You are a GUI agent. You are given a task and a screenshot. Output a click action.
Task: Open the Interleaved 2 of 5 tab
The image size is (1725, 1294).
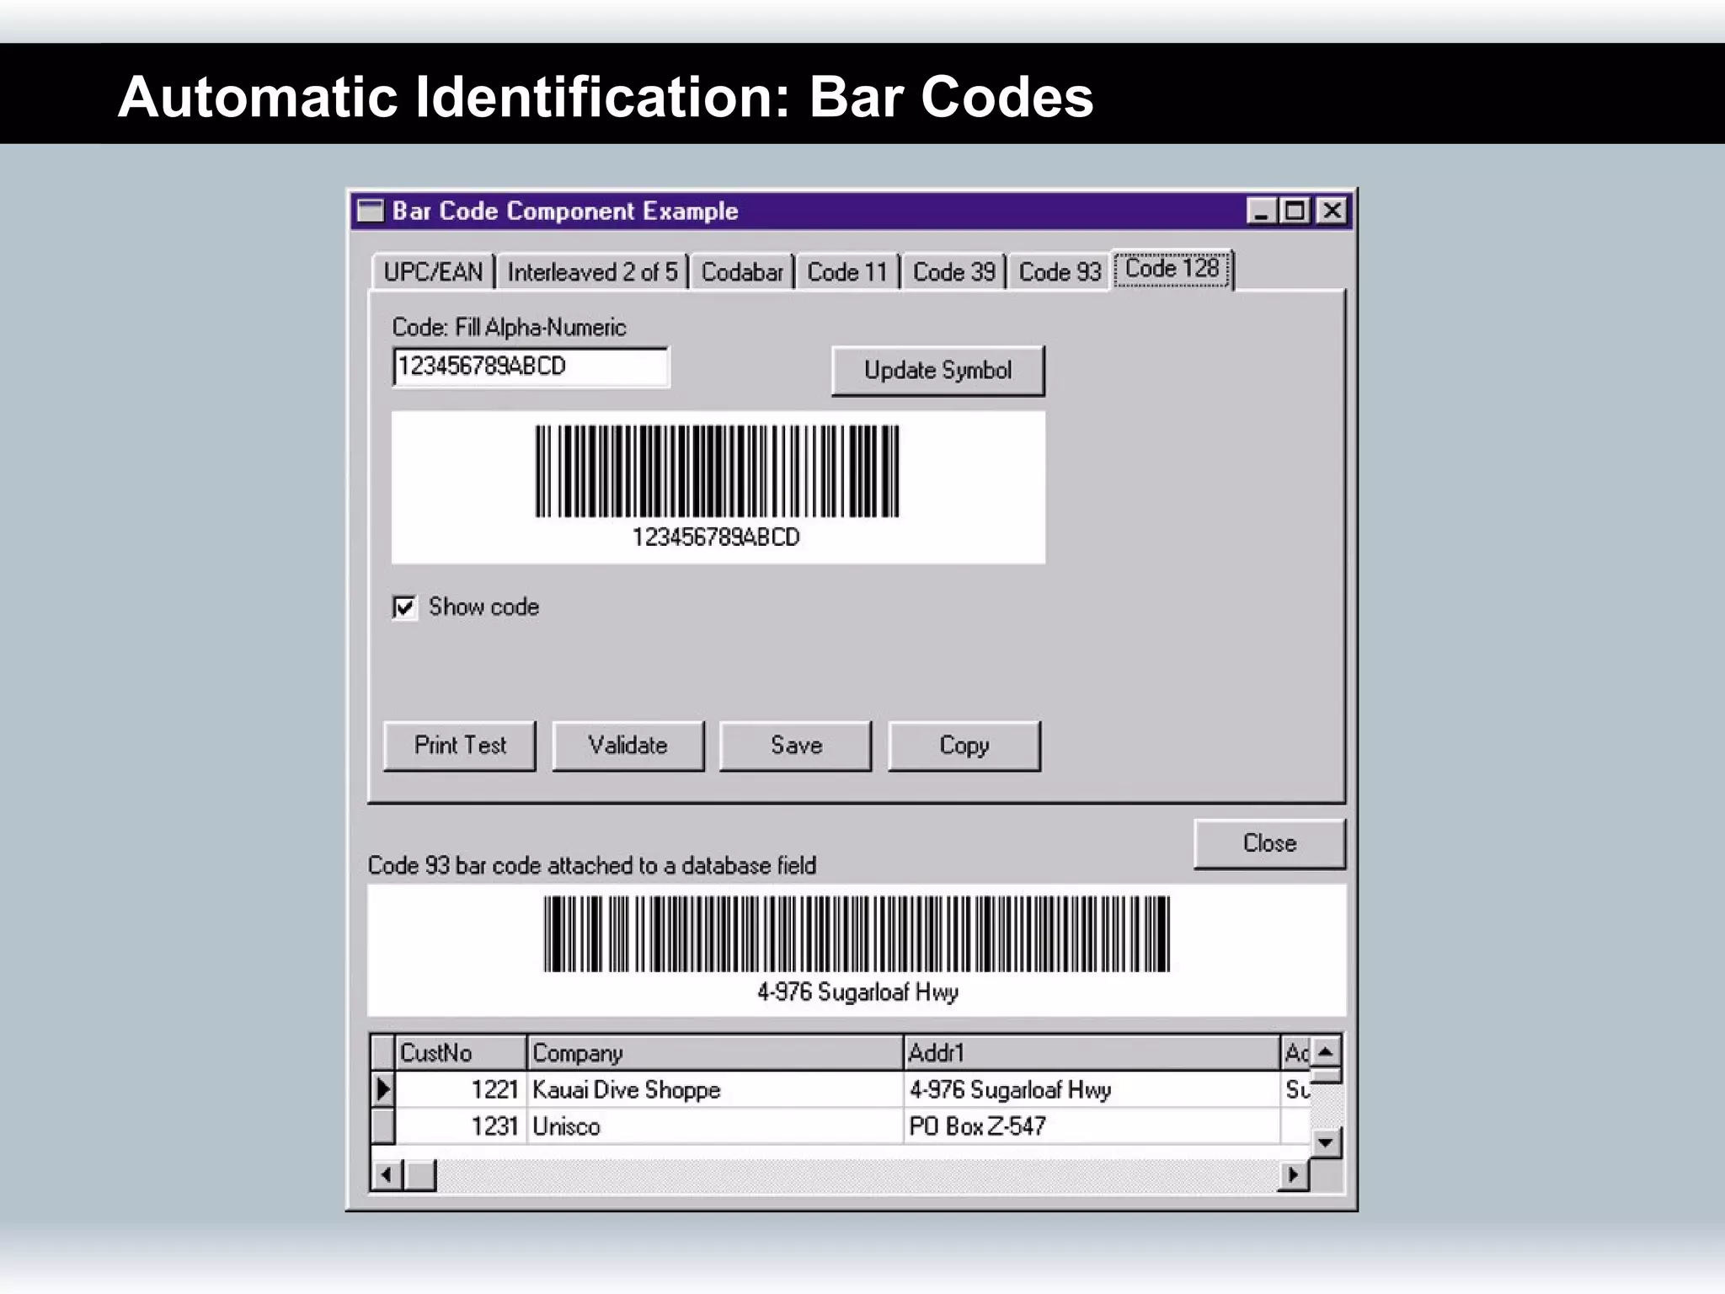pos(592,272)
